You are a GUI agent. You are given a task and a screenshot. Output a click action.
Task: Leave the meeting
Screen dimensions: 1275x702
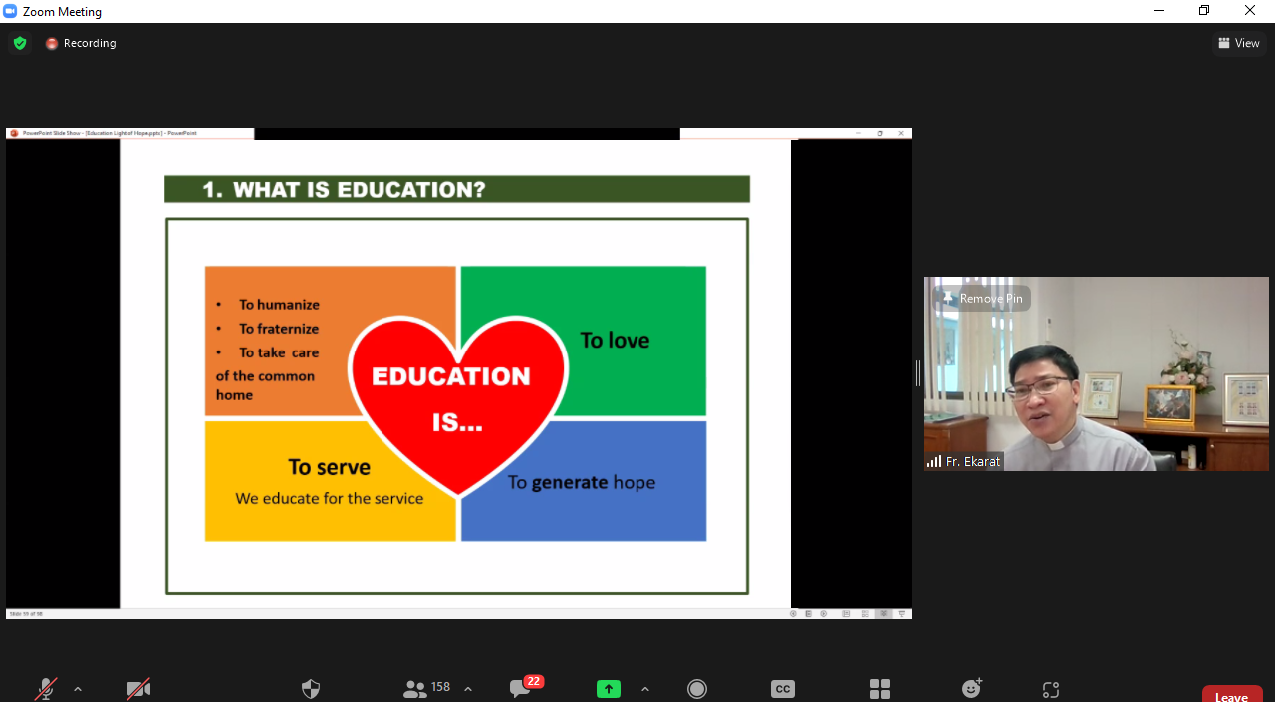coord(1232,694)
